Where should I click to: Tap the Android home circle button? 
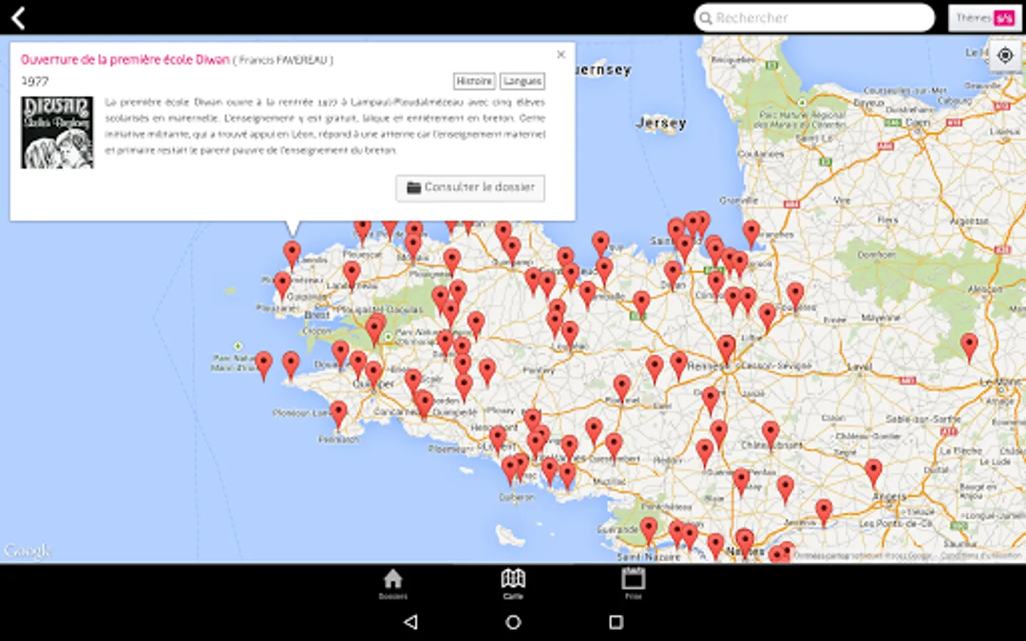513,622
